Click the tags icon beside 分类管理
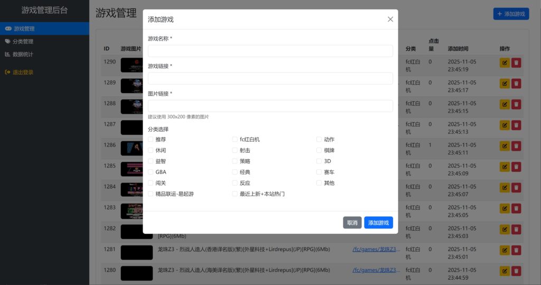 [7, 41]
